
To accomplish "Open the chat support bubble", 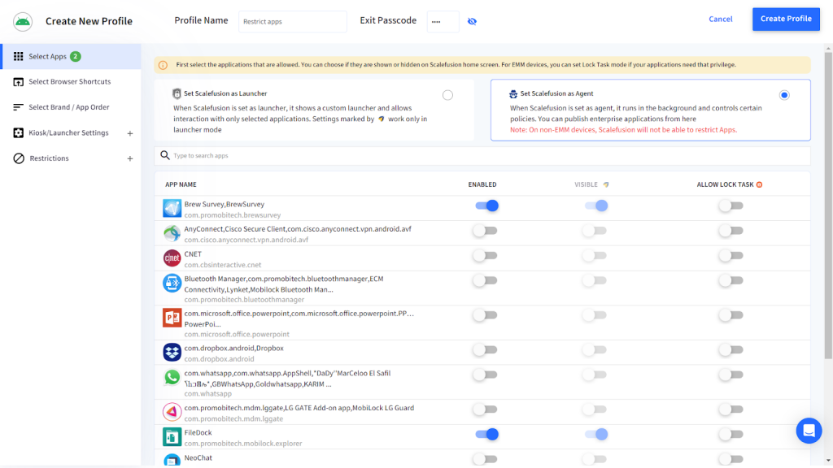I will (809, 431).
